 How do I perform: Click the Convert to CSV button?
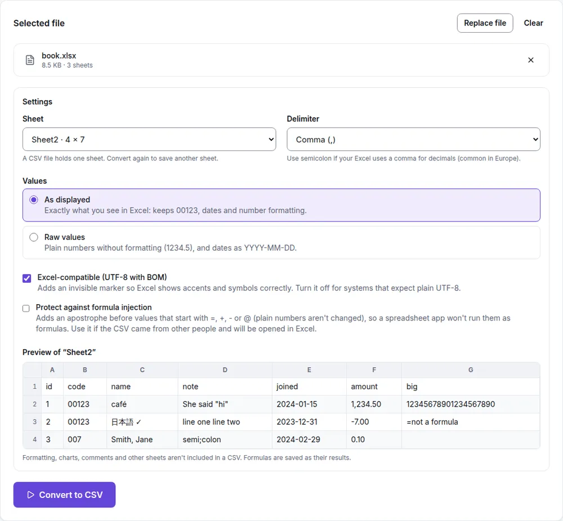point(65,495)
